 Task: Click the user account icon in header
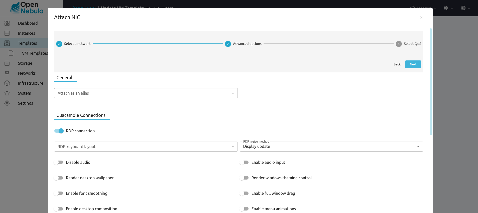pyautogui.click(x=412, y=8)
